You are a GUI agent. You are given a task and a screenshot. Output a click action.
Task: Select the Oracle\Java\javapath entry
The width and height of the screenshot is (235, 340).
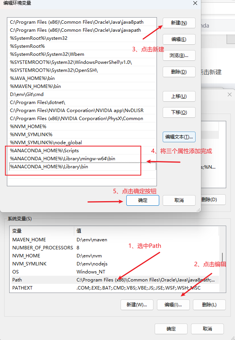[82, 30]
